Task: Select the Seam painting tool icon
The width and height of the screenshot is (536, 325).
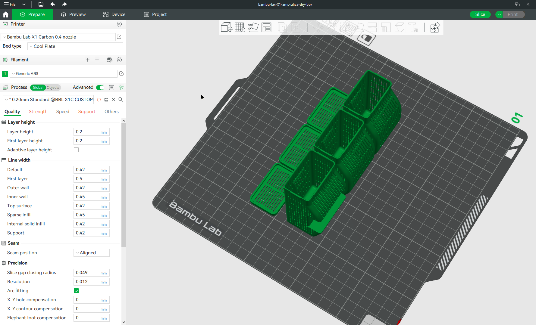Action: 399,28
